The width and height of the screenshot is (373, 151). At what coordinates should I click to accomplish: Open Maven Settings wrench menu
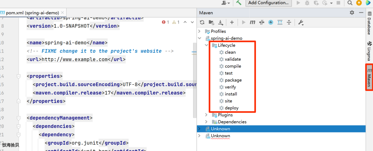click(x=301, y=22)
